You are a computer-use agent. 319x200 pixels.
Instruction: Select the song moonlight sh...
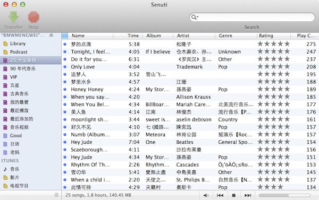[89, 119]
